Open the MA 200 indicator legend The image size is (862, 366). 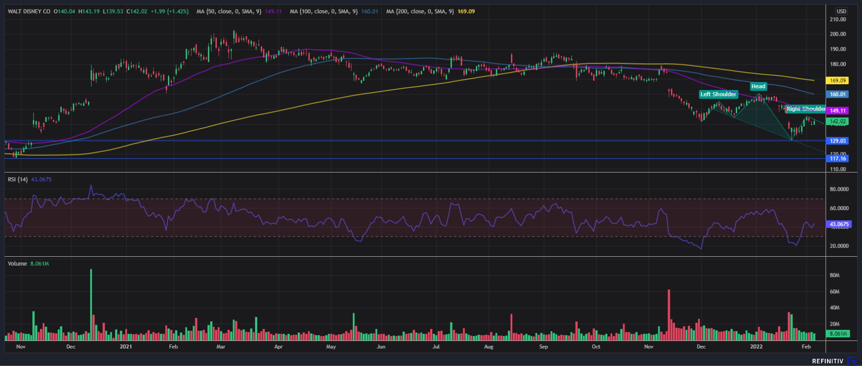(420, 11)
